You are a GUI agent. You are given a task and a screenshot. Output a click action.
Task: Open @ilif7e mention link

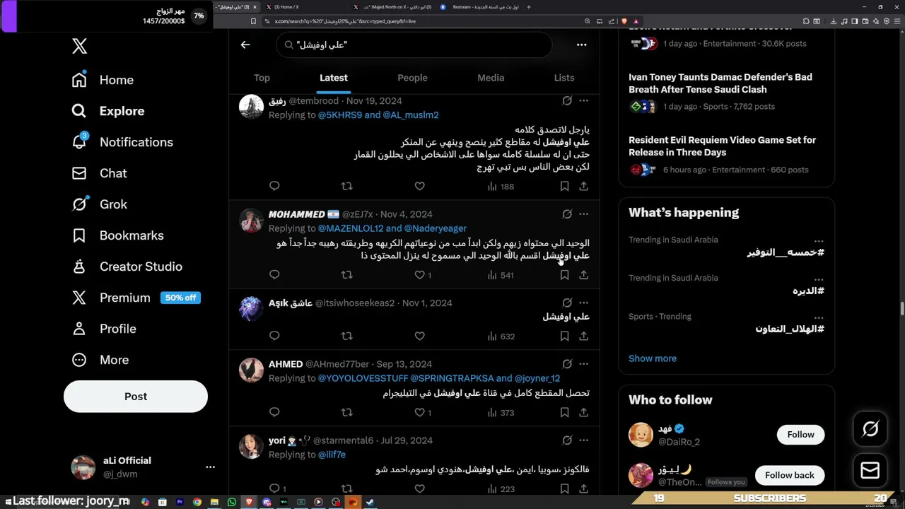tap(332, 455)
